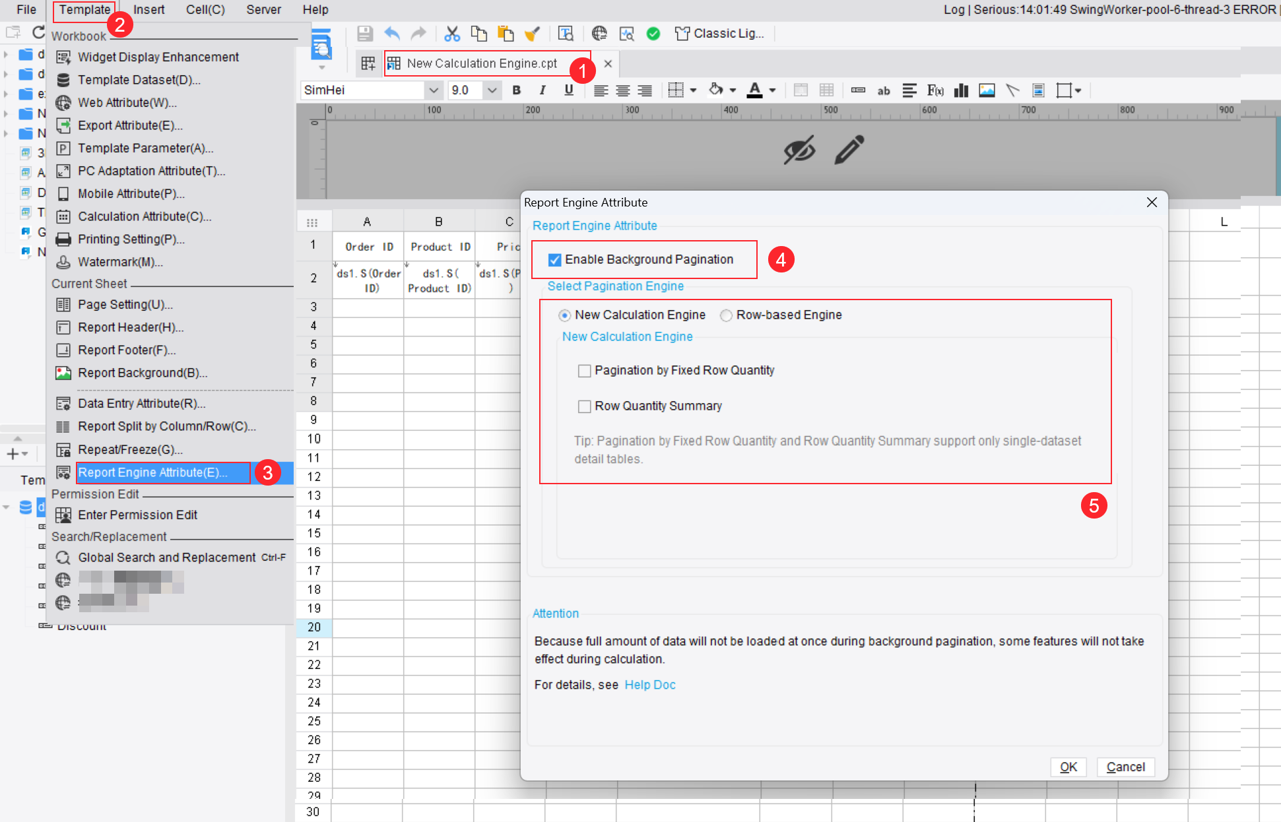The height and width of the screenshot is (822, 1281).
Task: Open the Cell(C) menu
Action: pos(205,10)
